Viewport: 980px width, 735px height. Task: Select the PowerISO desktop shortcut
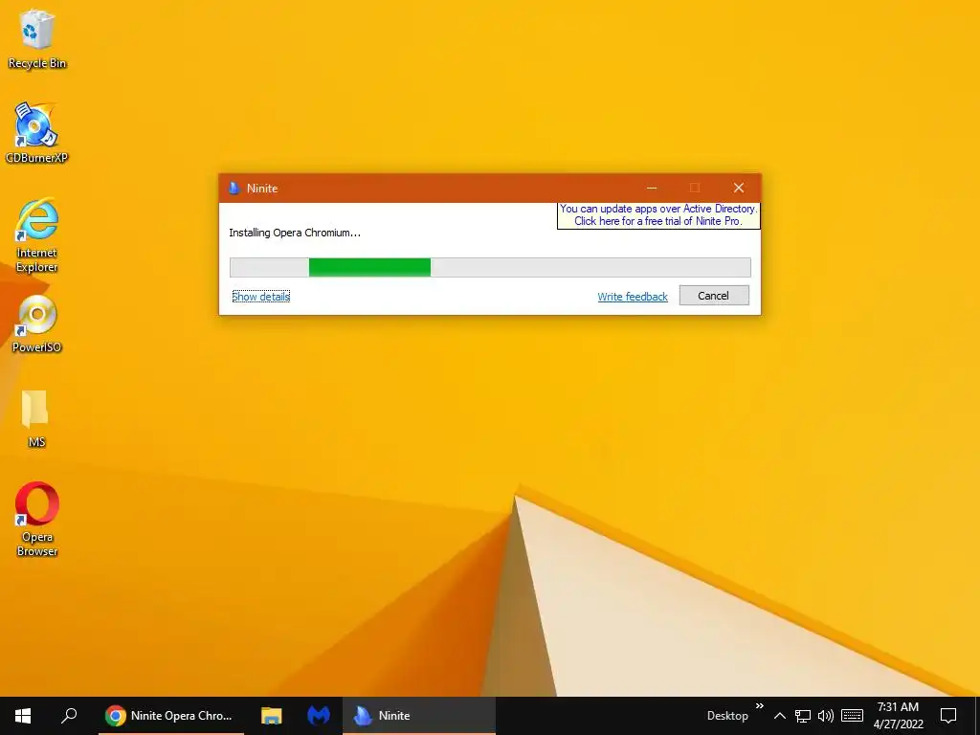pos(37,323)
